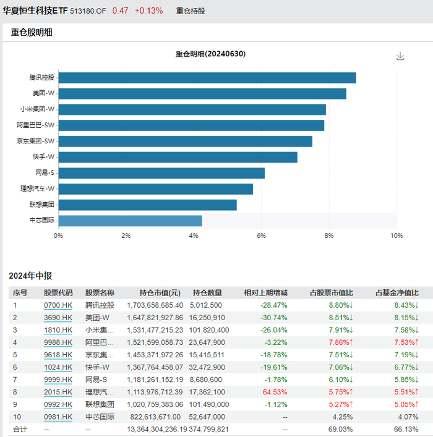The width and height of the screenshot is (433, 437).
Task: Click the 股票代码 column header
Action: pyautogui.click(x=58, y=293)
